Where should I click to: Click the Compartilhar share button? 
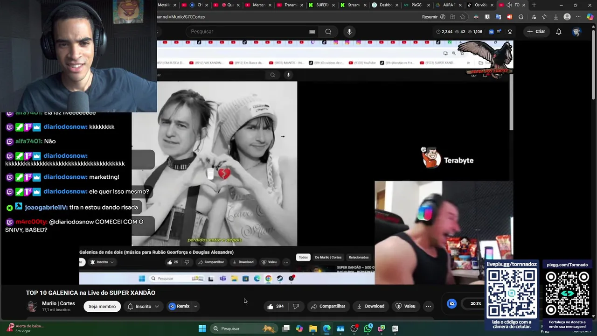[x=328, y=307]
